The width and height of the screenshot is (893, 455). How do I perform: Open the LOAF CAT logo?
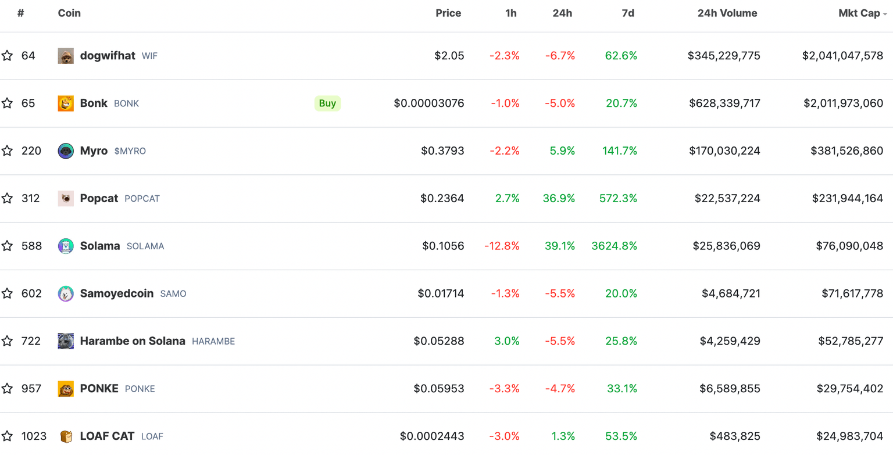(x=66, y=436)
